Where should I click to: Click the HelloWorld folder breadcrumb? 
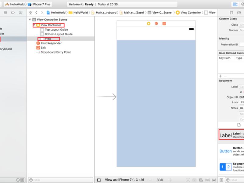pyautogui.click(x=78, y=13)
